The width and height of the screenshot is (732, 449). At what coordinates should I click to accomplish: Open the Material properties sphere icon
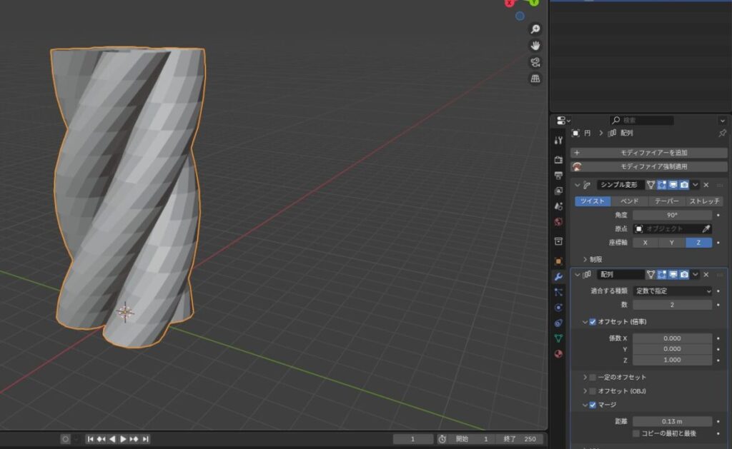pyautogui.click(x=558, y=354)
